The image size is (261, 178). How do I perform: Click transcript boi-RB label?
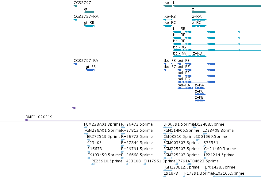point(179,29)
